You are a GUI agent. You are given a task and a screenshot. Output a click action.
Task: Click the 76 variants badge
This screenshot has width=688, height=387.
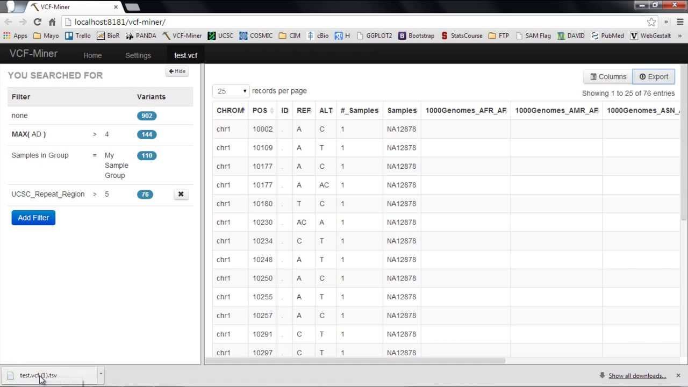(145, 194)
